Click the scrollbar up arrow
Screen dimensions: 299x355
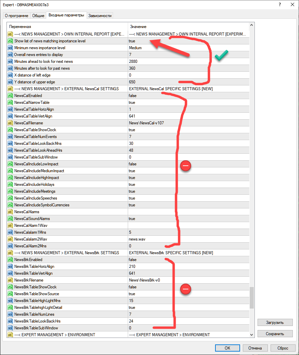251,25
